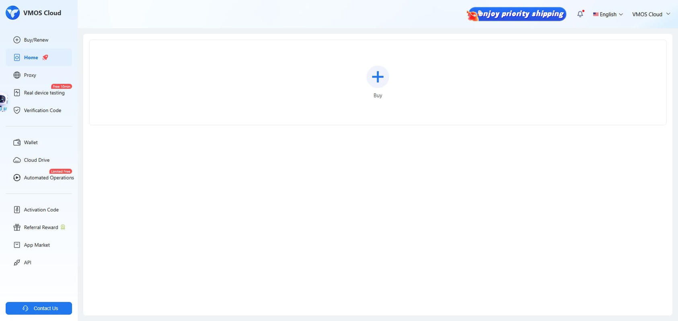Click the robot mascot at left edge

point(3,102)
